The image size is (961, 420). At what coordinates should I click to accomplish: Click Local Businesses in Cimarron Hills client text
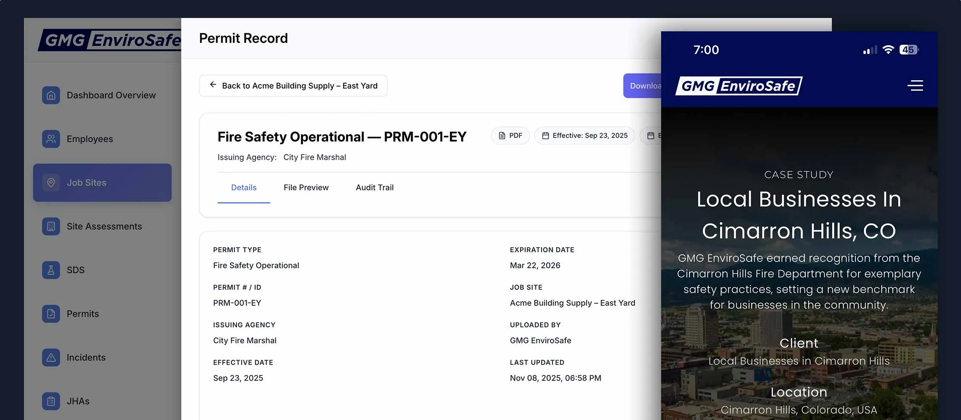[799, 361]
